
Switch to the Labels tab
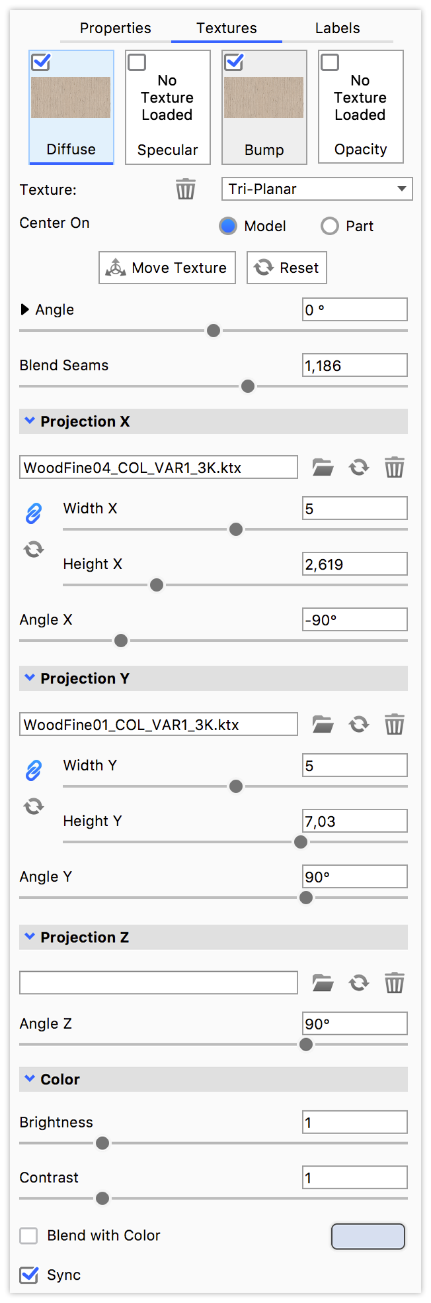pyautogui.click(x=337, y=28)
